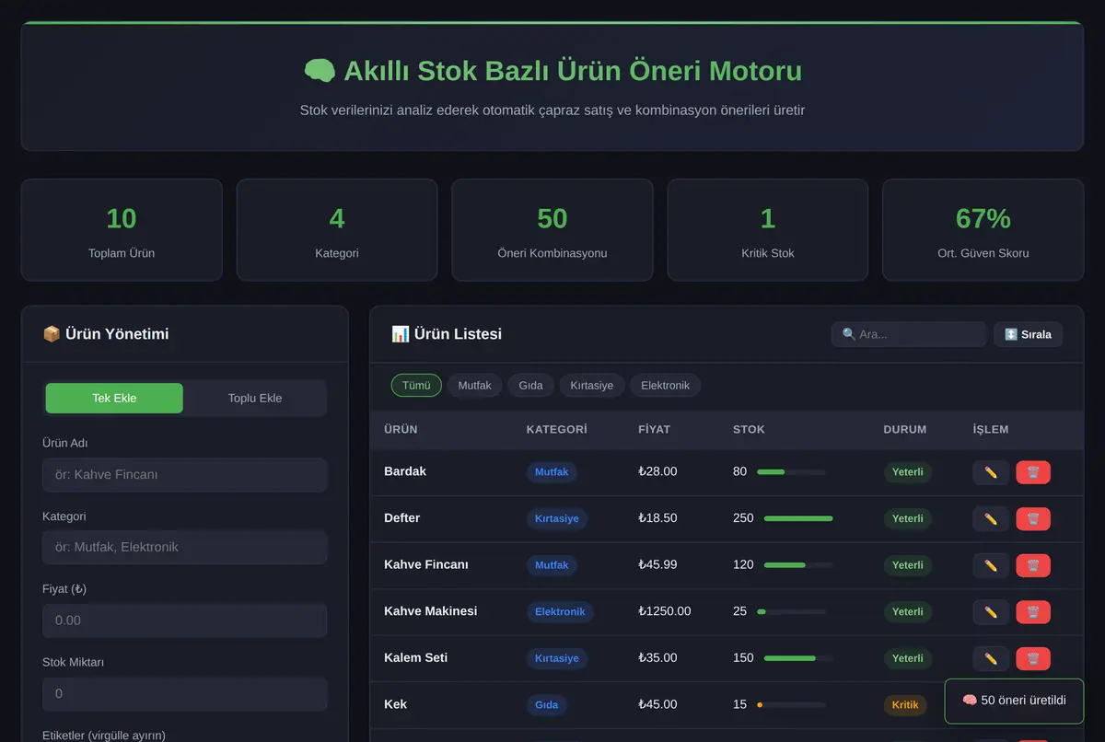The width and height of the screenshot is (1105, 742).
Task: Click the KATEGORİ column header
Action: point(556,429)
